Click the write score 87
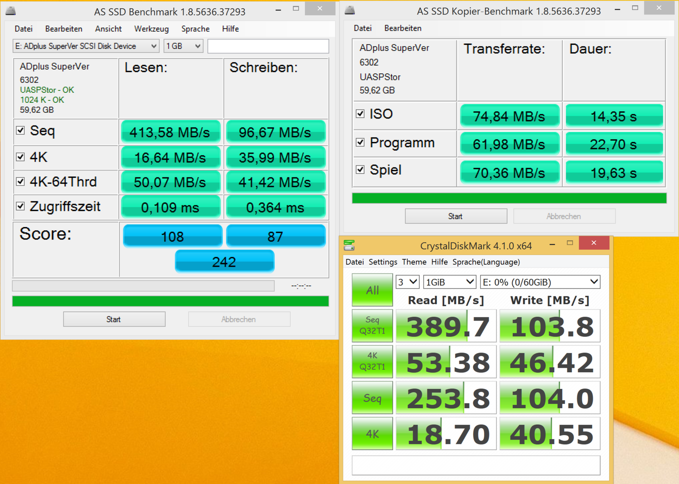 coord(276,236)
